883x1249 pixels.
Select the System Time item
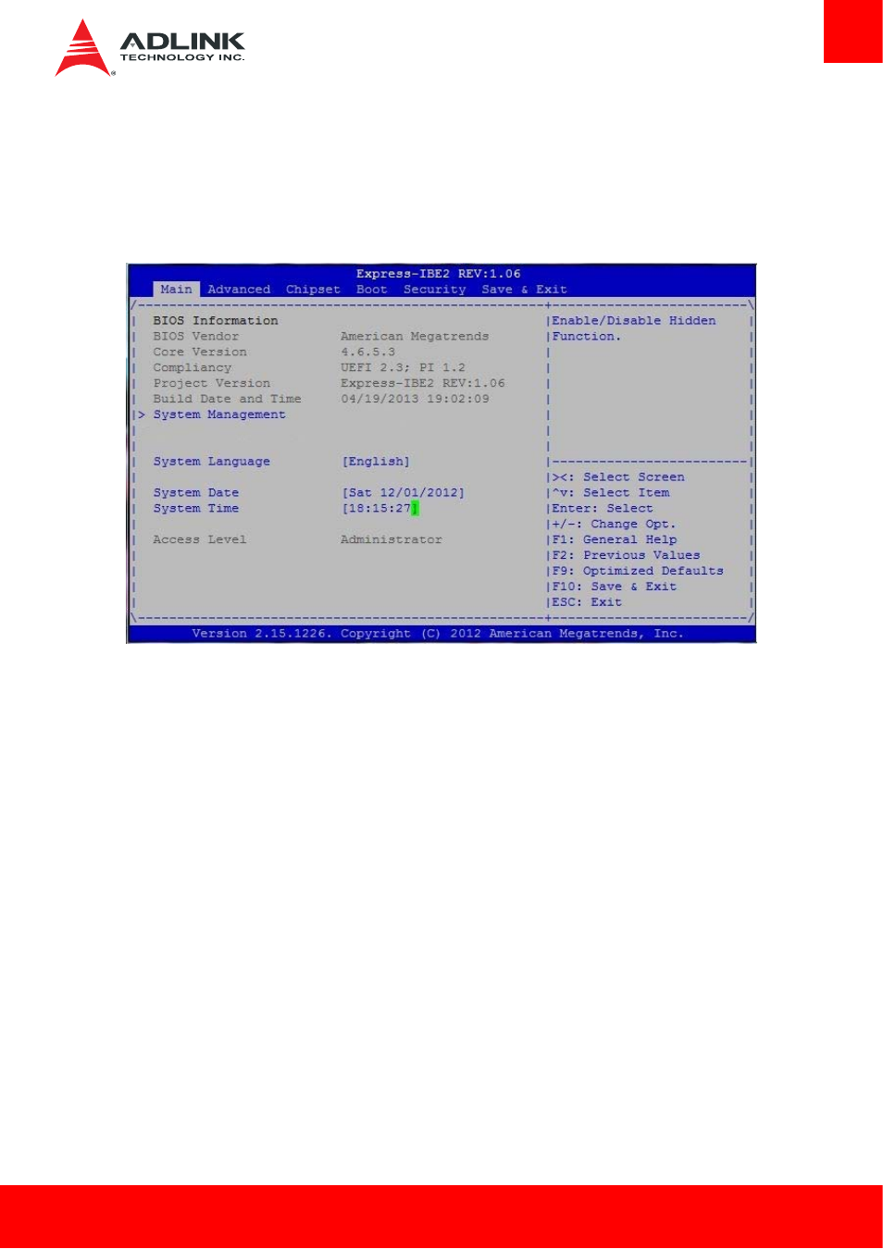click(196, 509)
